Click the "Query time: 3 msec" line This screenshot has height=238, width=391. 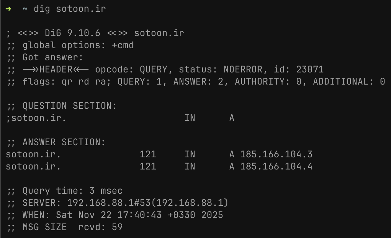[x=72, y=191]
